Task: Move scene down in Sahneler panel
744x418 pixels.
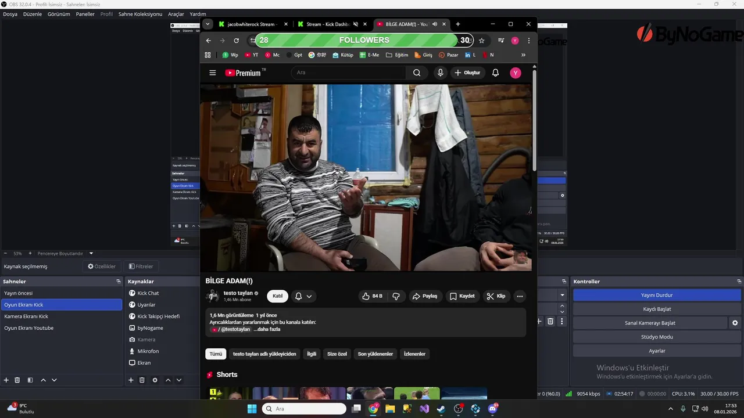Action: coord(54,380)
